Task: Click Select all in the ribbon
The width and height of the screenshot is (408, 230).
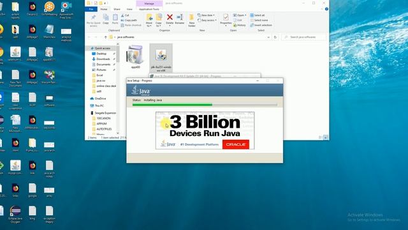Action: [x=258, y=15]
